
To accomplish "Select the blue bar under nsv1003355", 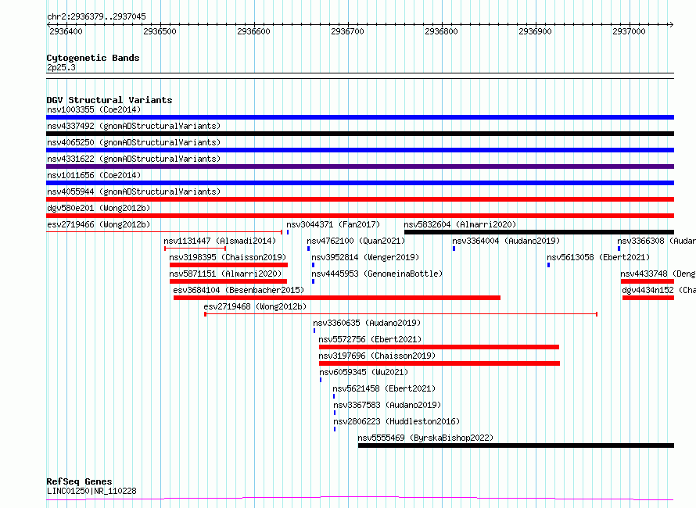I will tap(360, 117).
